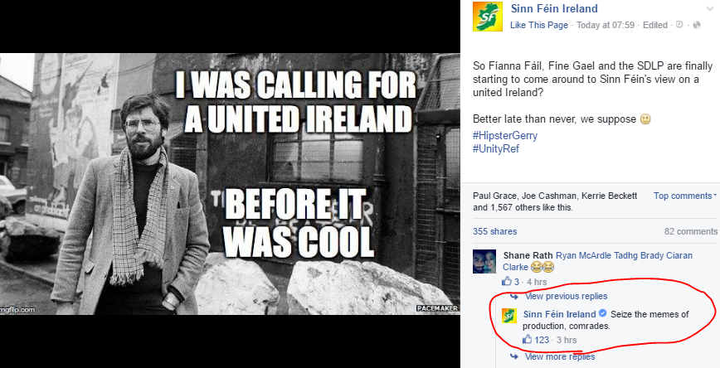Screen dimensions: 720x368
Task: Click the 82 comments count
Action: [x=691, y=232]
